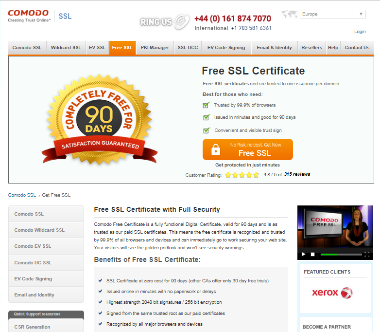The image size is (380, 332).
Task: Open the EV SSL nav tab
Action: (x=97, y=48)
